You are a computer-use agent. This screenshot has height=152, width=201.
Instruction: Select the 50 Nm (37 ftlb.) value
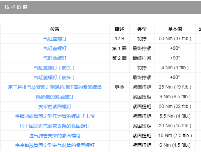[175, 38]
